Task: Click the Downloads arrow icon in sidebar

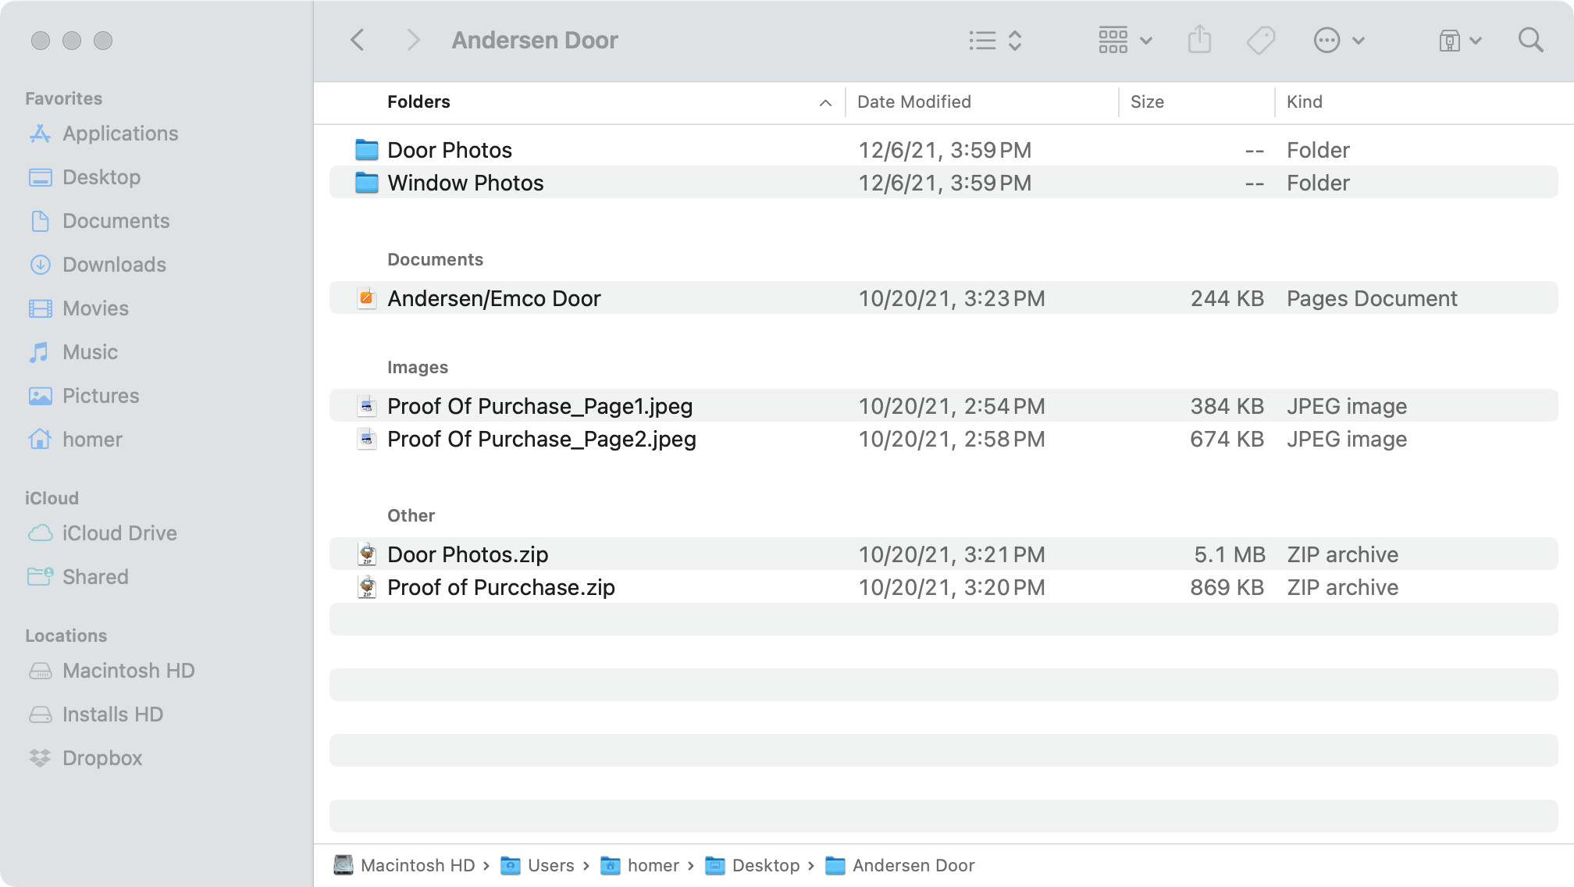Action: [x=41, y=265]
